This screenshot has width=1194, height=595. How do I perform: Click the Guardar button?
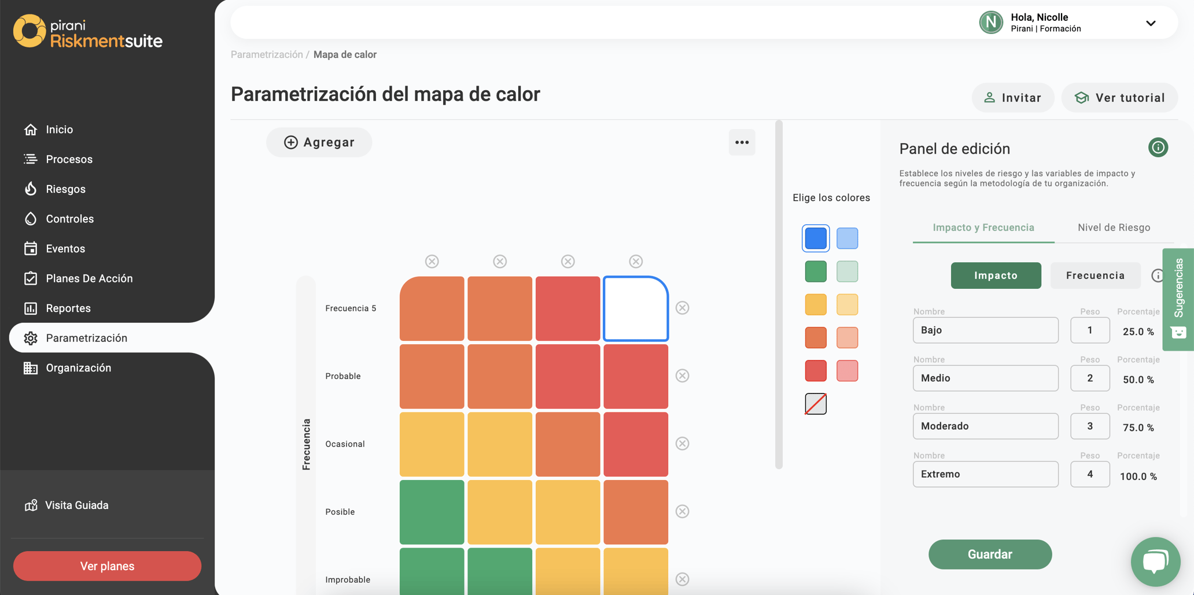coord(990,555)
